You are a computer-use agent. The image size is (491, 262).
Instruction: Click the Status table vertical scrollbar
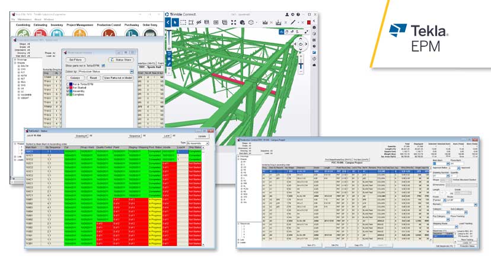tap(203, 196)
